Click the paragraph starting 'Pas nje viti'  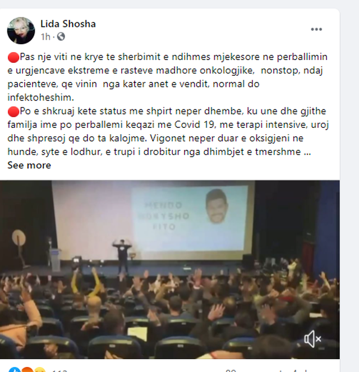pos(167,77)
